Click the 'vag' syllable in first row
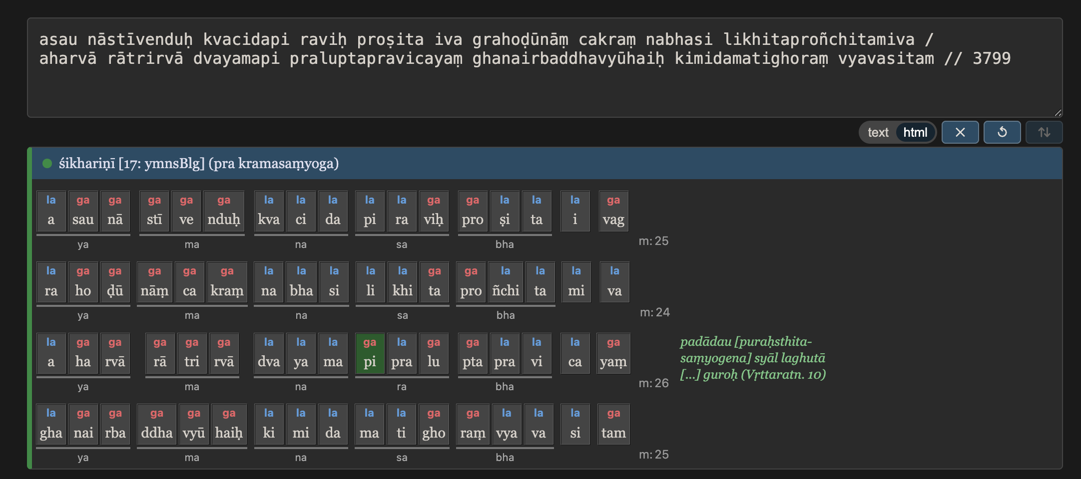The height and width of the screenshot is (479, 1081). (x=613, y=211)
